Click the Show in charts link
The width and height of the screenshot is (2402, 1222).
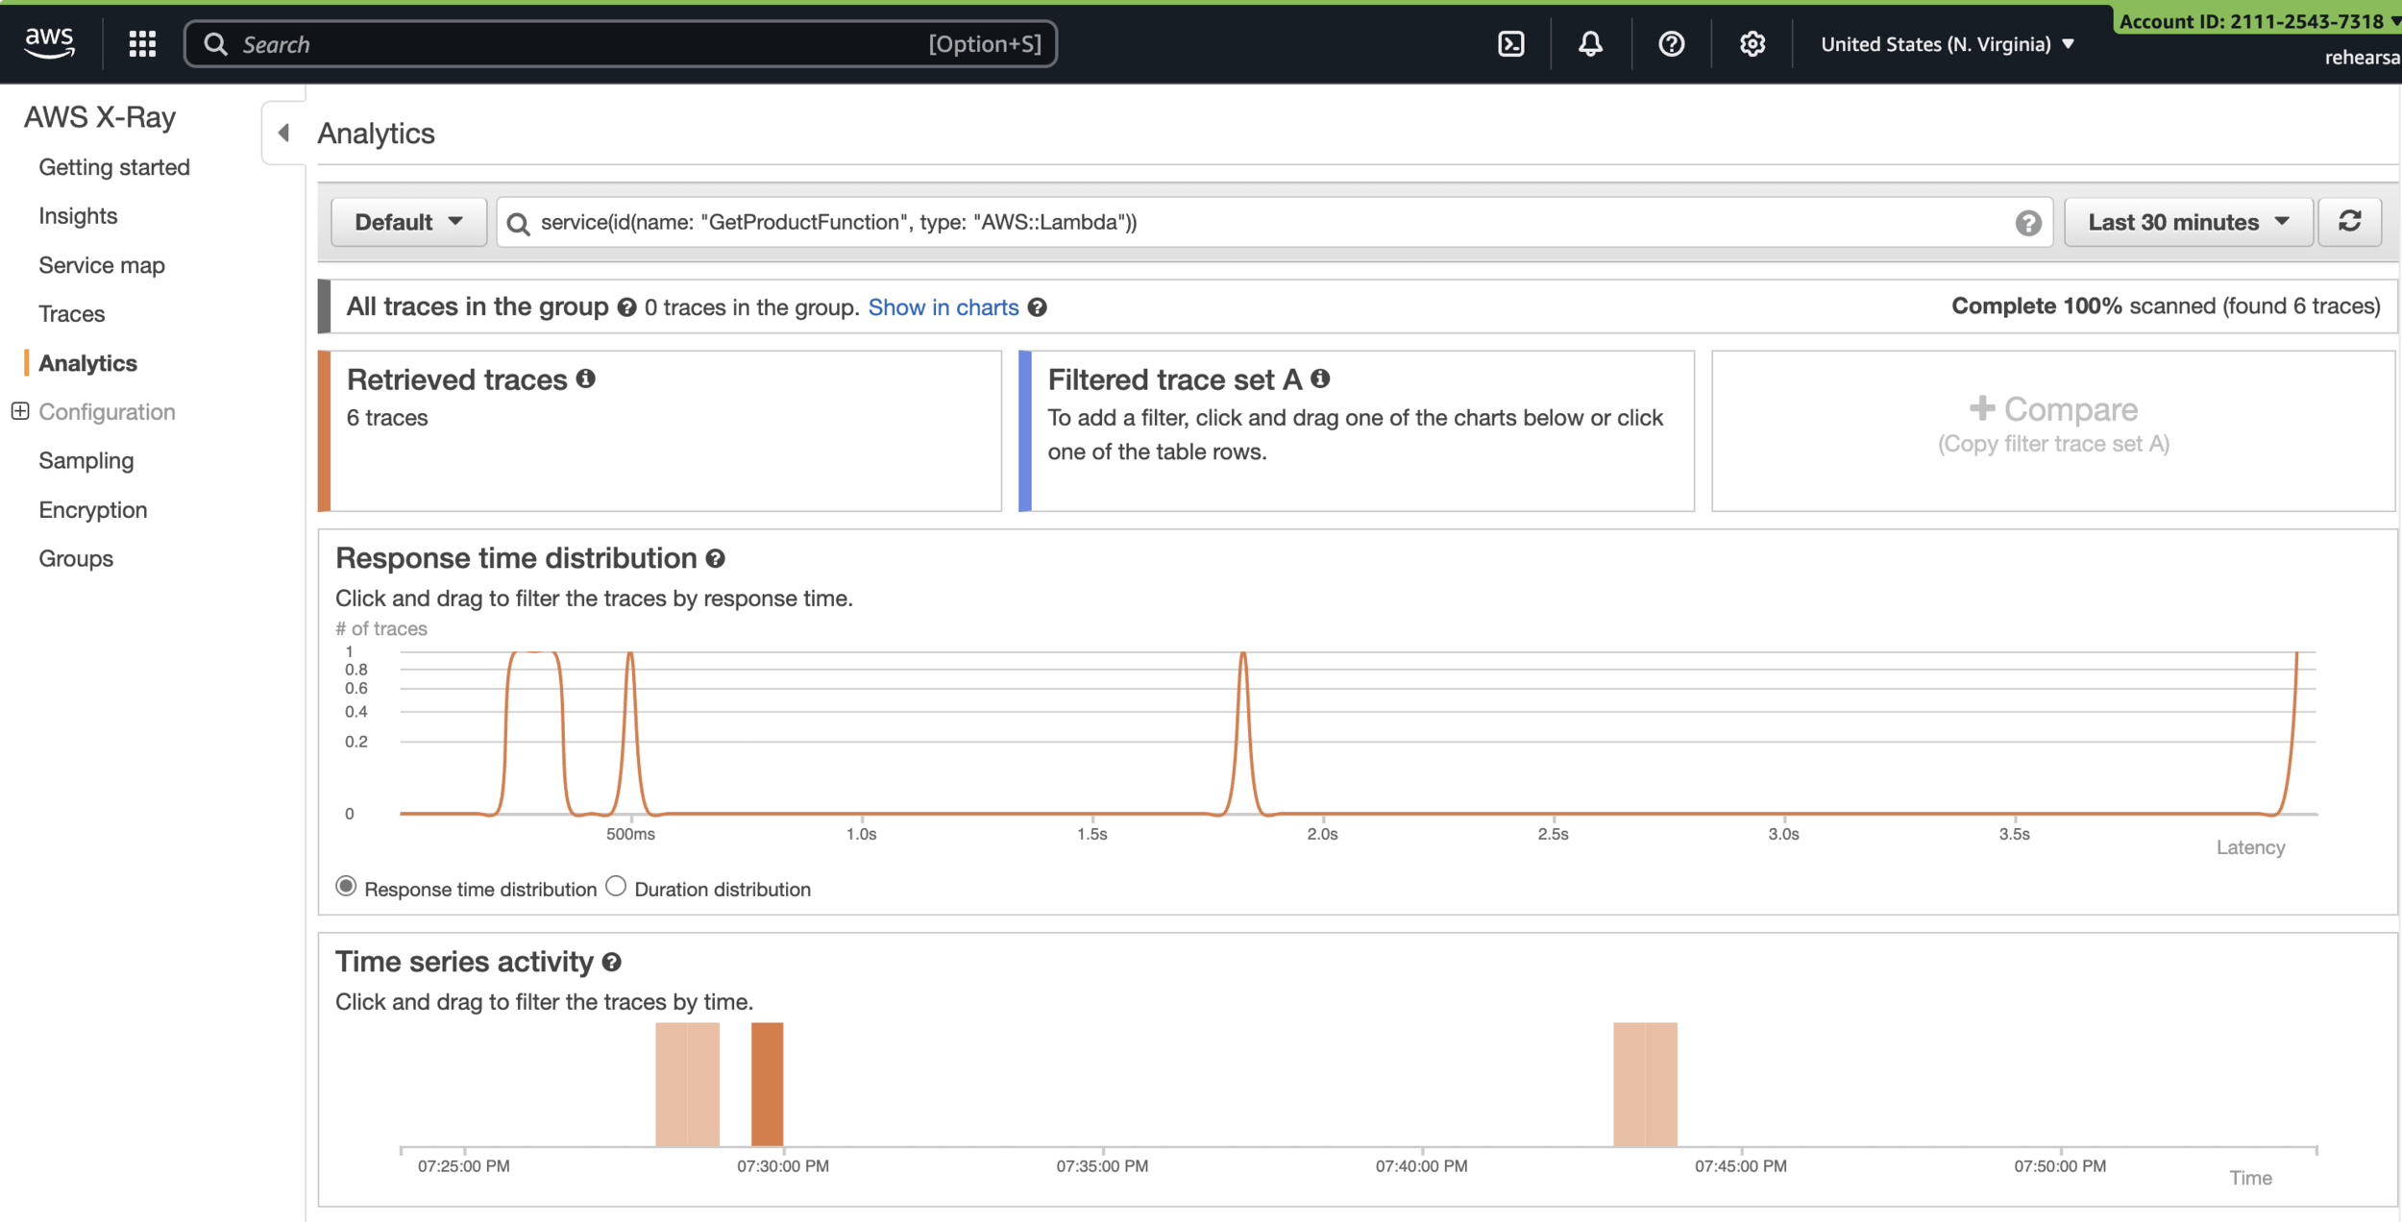[x=943, y=307]
